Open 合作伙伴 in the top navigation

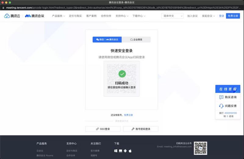(106, 16)
